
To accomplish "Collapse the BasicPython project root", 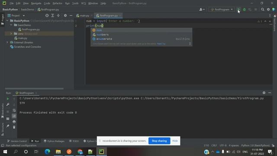I will 7,21.
